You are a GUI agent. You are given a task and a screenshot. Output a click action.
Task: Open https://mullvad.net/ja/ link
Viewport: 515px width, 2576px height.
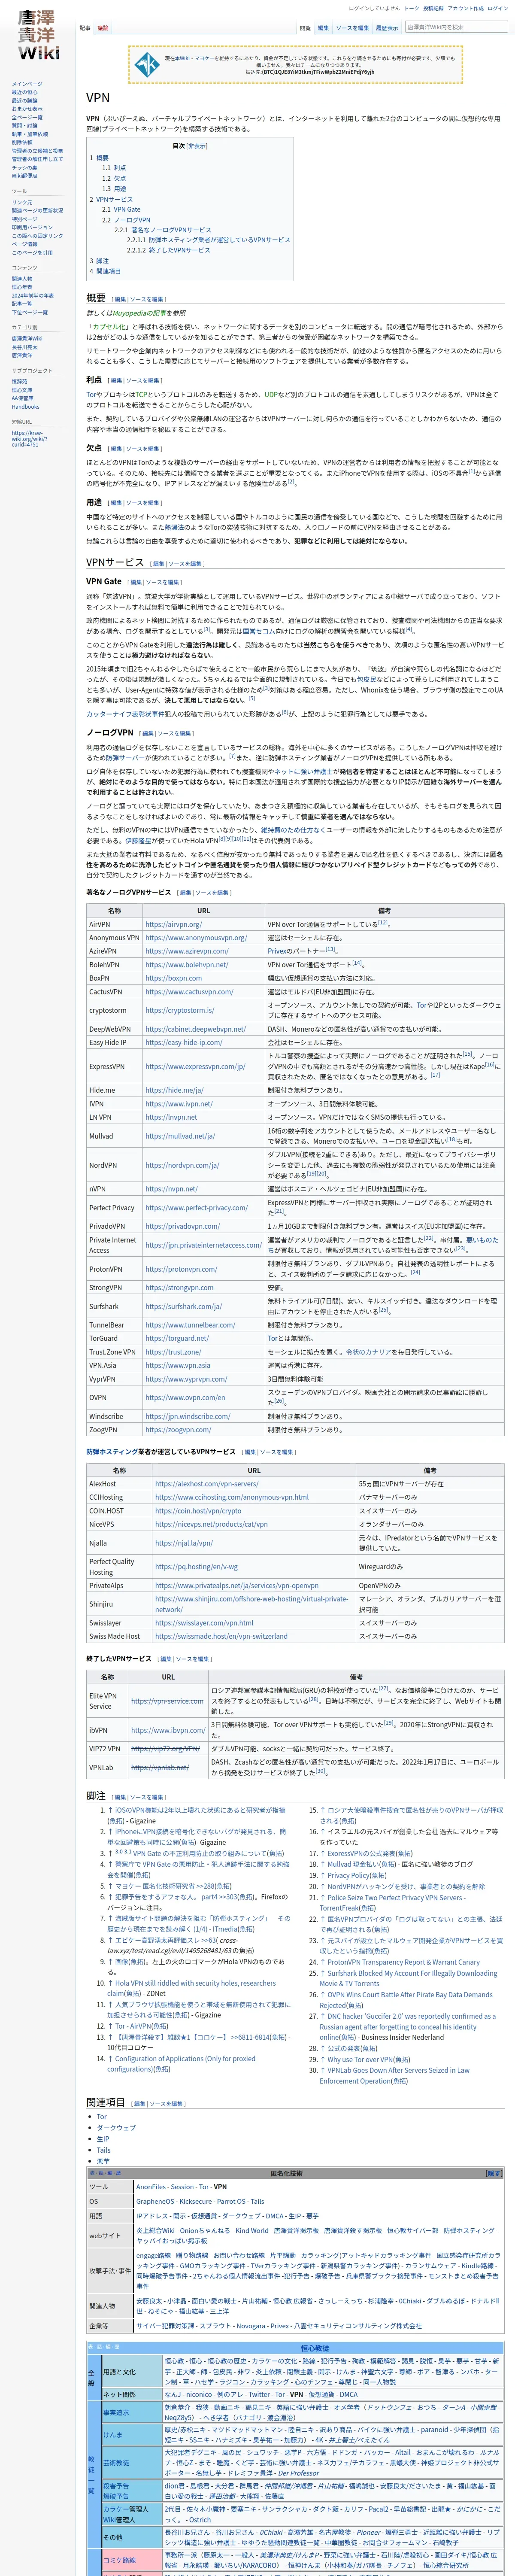point(180,1136)
